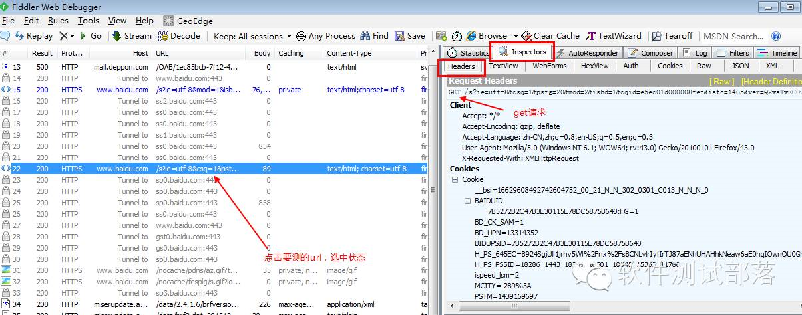Click the User-Agent header line

point(608,148)
